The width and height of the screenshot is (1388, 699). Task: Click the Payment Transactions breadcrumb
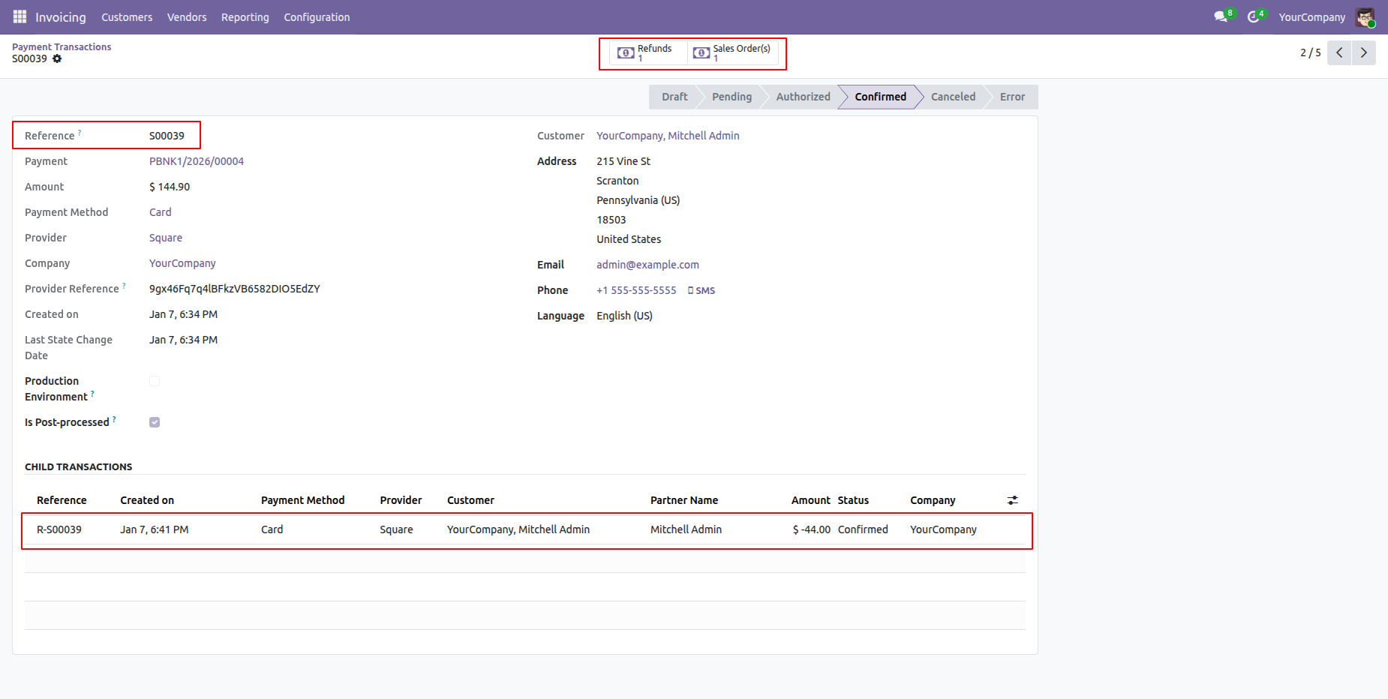(62, 46)
